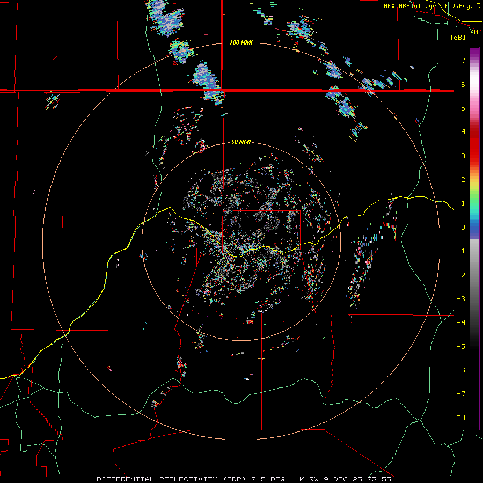The width and height of the screenshot is (483, 483).
Task: Click the positive "2" color scale label
Action: 463,180
